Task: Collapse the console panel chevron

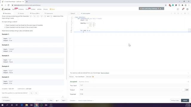Action: coord(188,77)
